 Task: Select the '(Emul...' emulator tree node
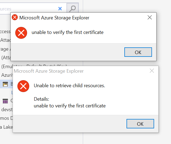(x=6, y=66)
